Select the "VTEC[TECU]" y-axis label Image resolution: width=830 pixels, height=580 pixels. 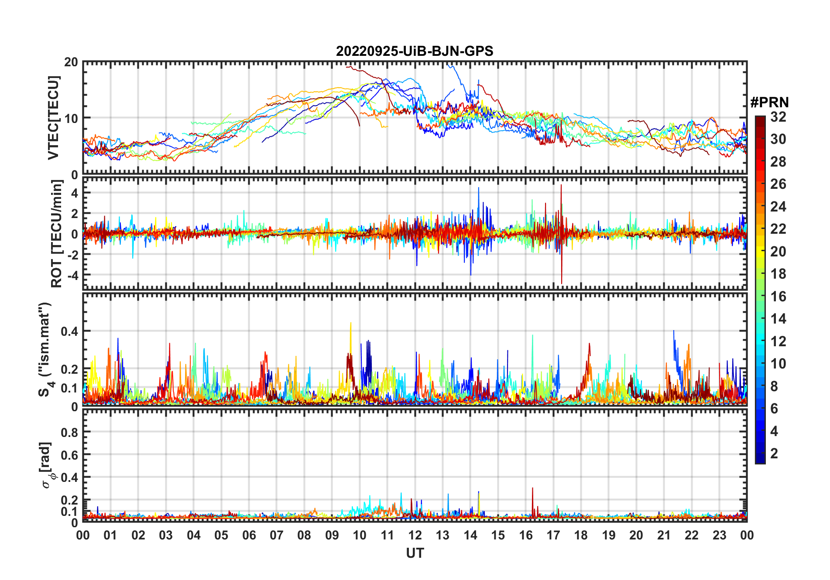click(x=53, y=118)
